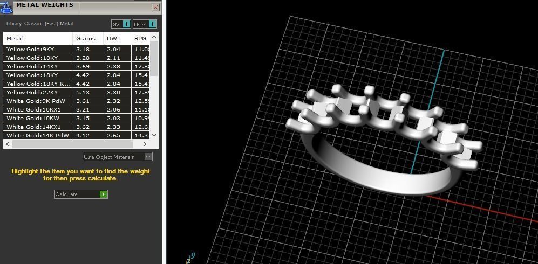The height and width of the screenshot is (264, 538).
Task: Select the Yellow Gold:9KY row
Action: click(77, 50)
